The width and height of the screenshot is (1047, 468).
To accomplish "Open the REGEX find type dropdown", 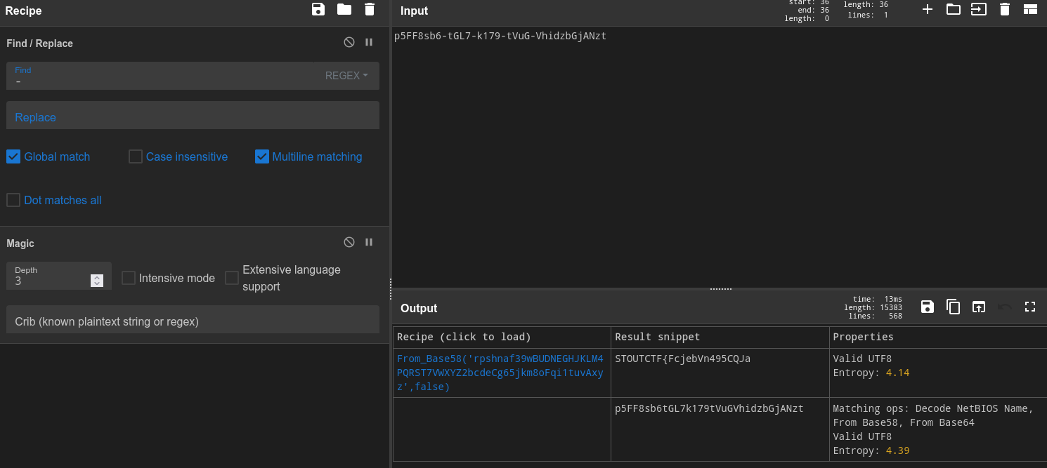I will coord(346,76).
